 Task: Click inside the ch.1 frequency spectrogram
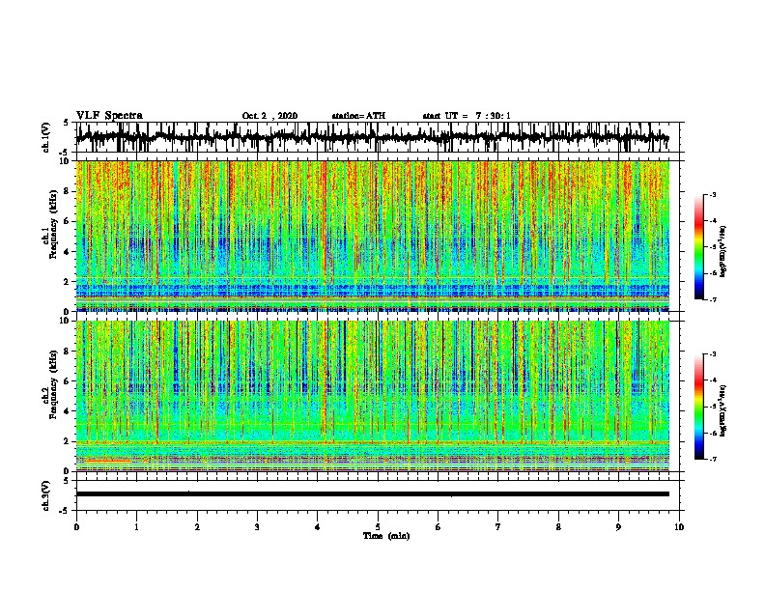[x=373, y=236]
